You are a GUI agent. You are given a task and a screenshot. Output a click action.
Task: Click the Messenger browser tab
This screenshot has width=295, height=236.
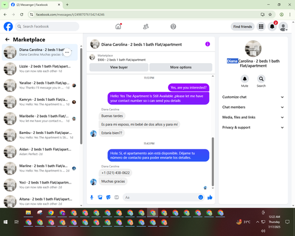tap(35, 5)
